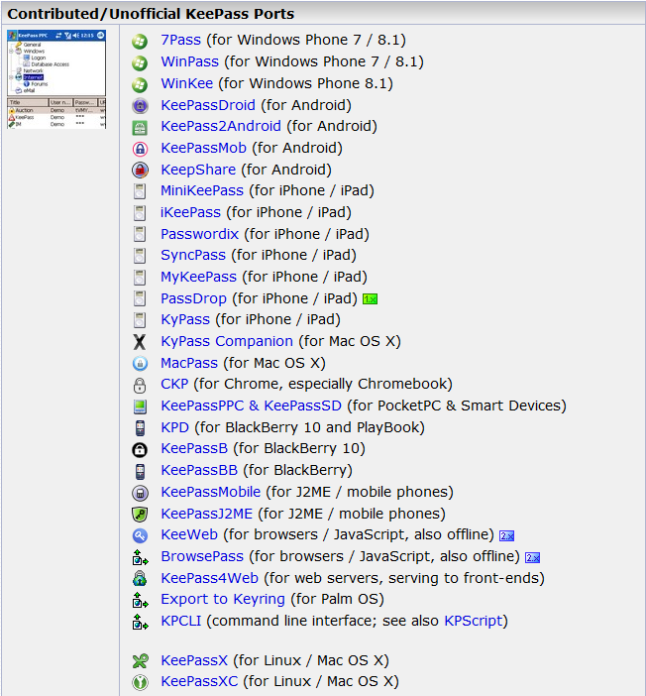Click the round KeePassXC icon
Image resolution: width=646 pixels, height=696 pixels.
point(141,683)
